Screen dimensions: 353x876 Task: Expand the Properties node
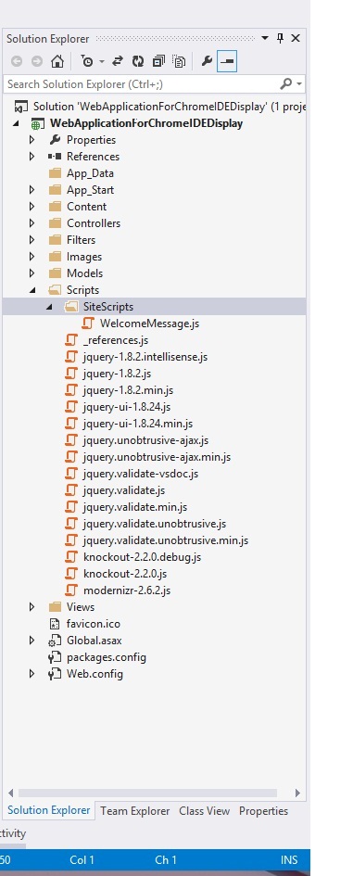pyautogui.click(x=32, y=140)
